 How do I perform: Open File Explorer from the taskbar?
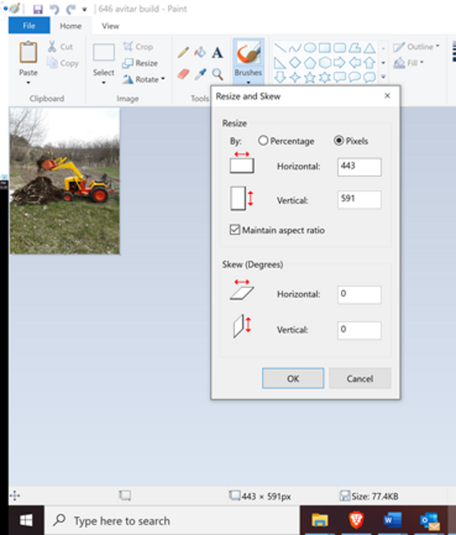point(320,520)
